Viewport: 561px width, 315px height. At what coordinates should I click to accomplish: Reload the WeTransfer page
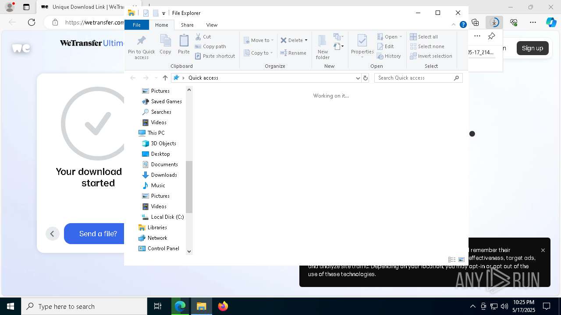pos(32,22)
